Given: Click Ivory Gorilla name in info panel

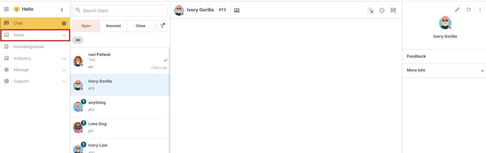Looking at the screenshot, I should (x=445, y=36).
